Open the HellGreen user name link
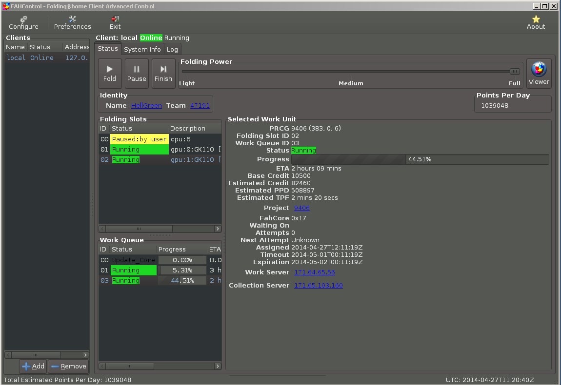 pos(146,105)
